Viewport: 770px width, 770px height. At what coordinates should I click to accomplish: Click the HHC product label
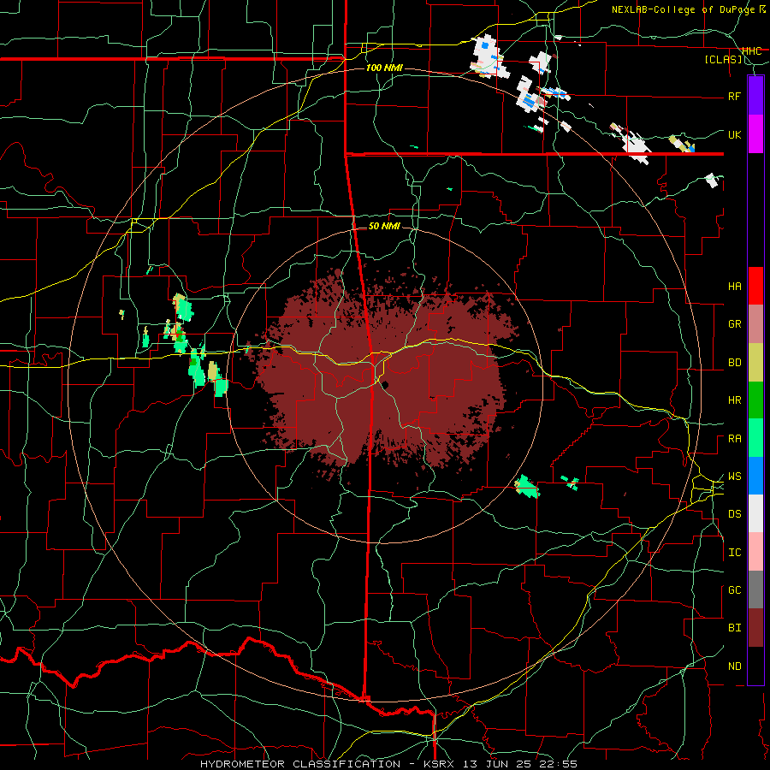[751, 50]
